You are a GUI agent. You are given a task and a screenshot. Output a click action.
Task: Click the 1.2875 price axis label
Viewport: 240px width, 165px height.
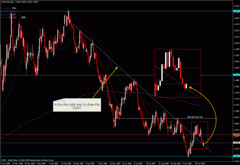coord(236,18)
